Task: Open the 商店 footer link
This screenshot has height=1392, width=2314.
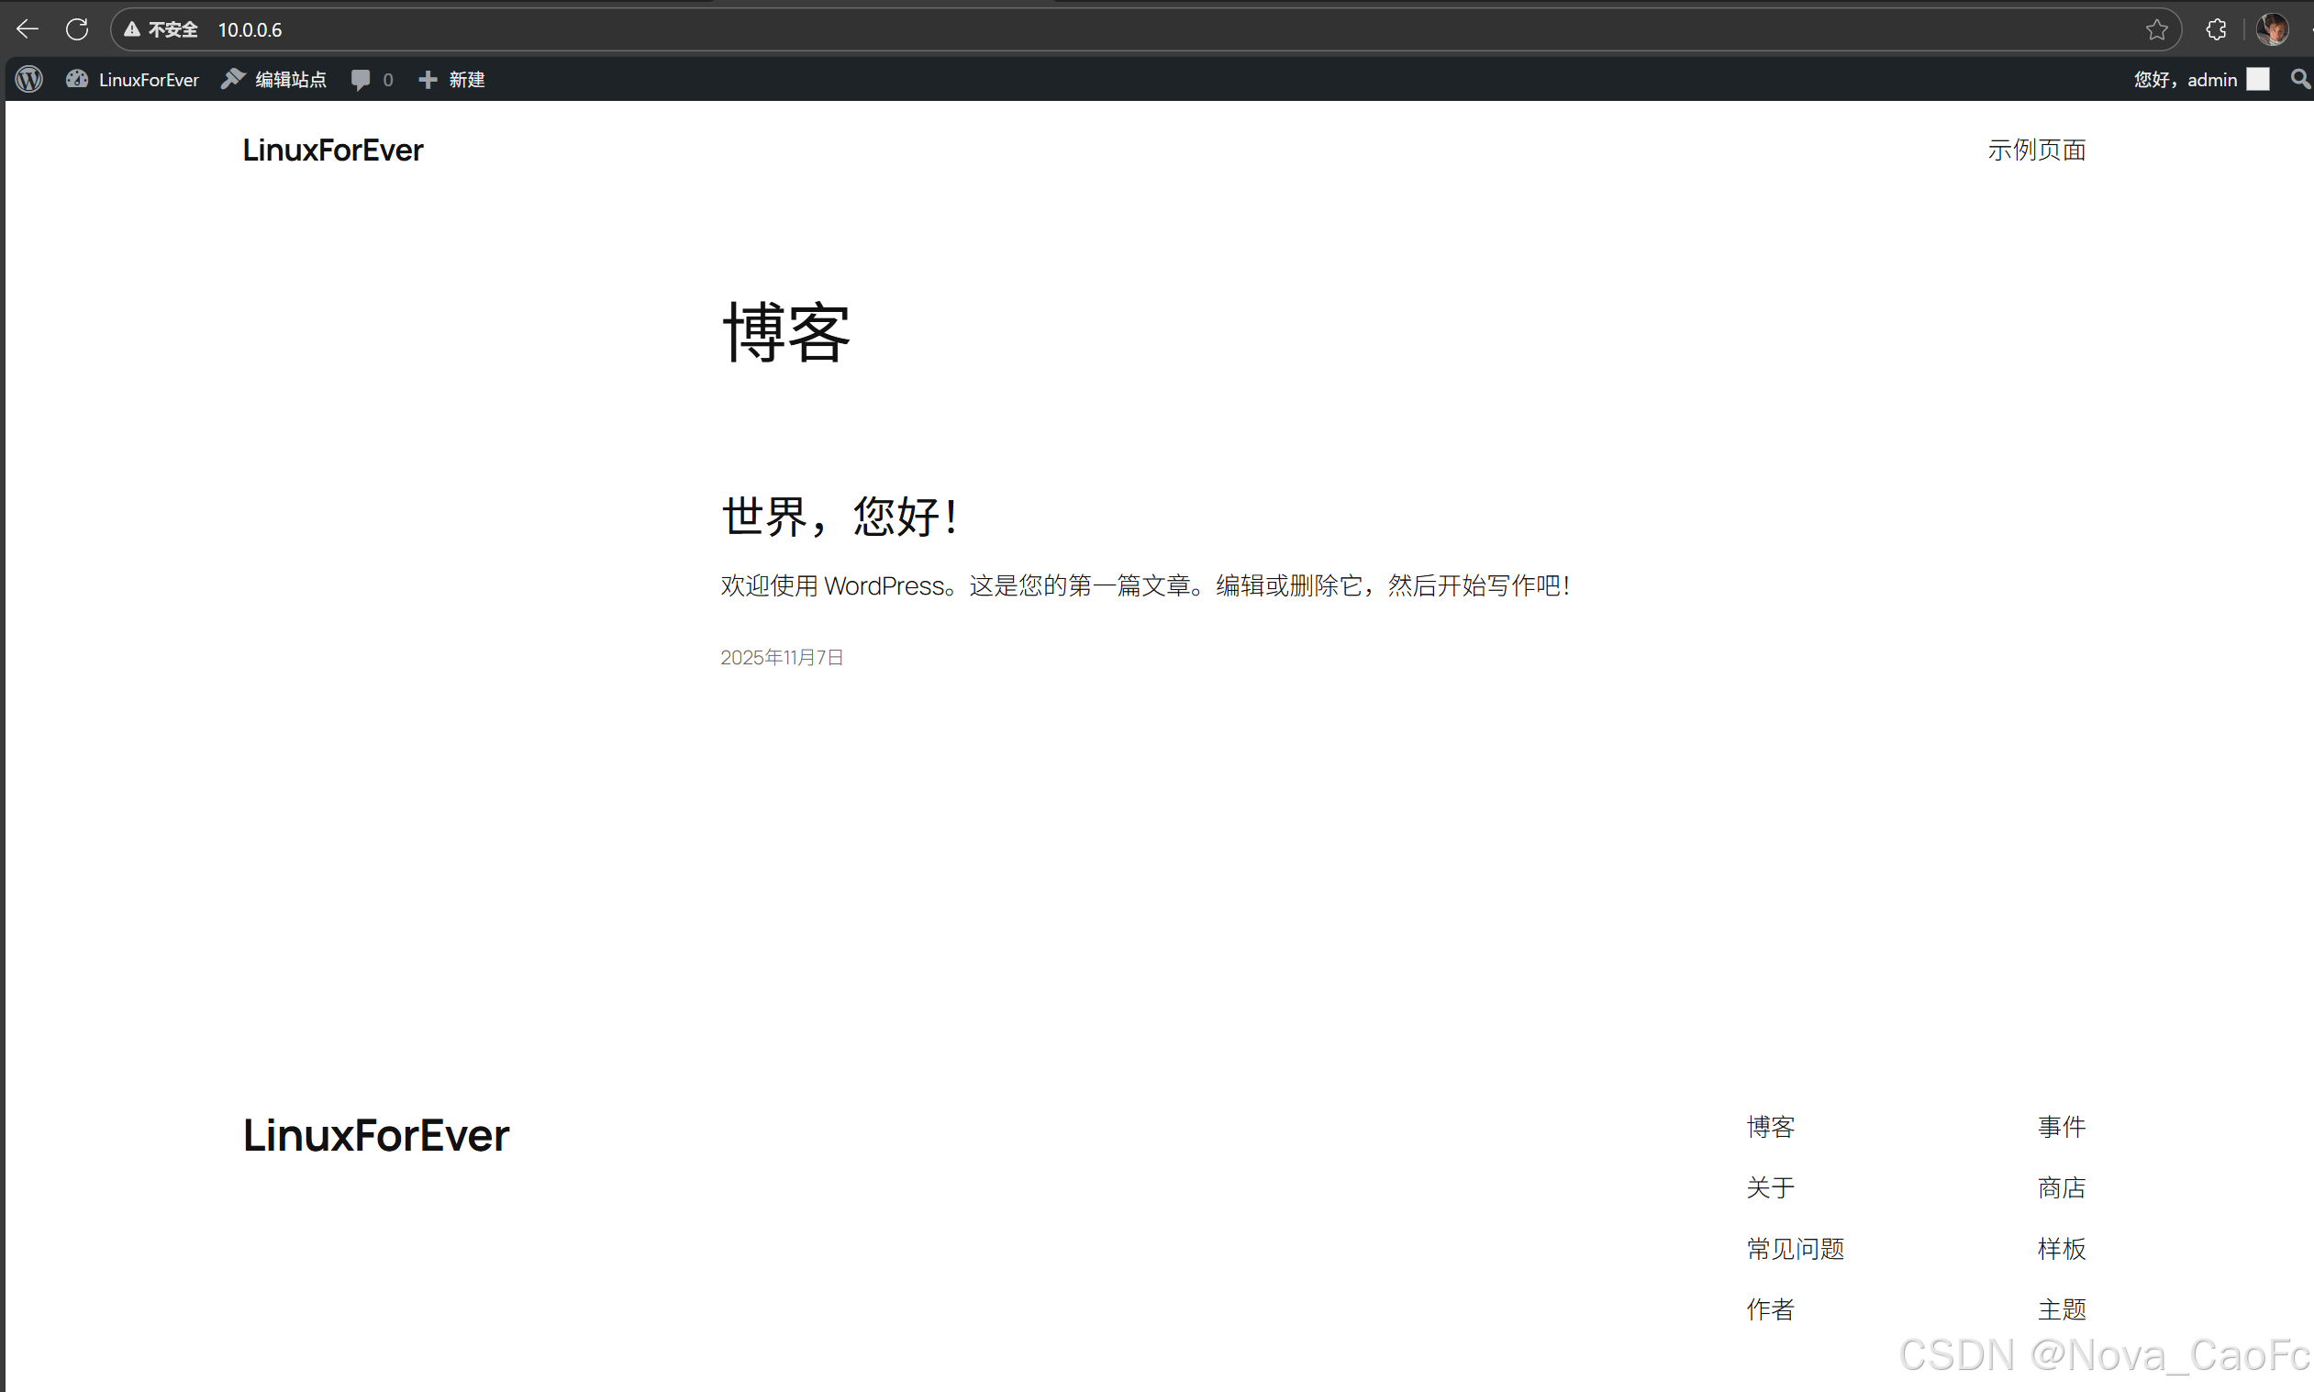Action: click(x=2061, y=1187)
